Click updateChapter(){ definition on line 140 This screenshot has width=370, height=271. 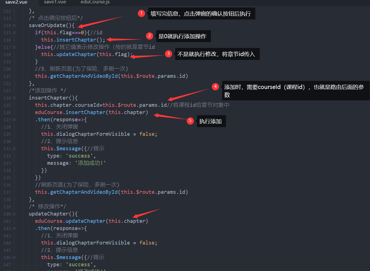click(x=53, y=214)
